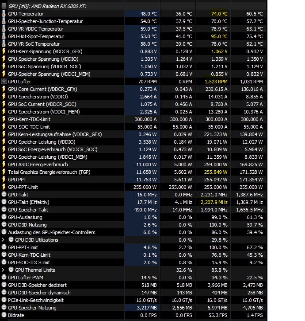Expand the GPU Thermal Limits group
The height and width of the screenshot is (321, 305).
(3, 270)
